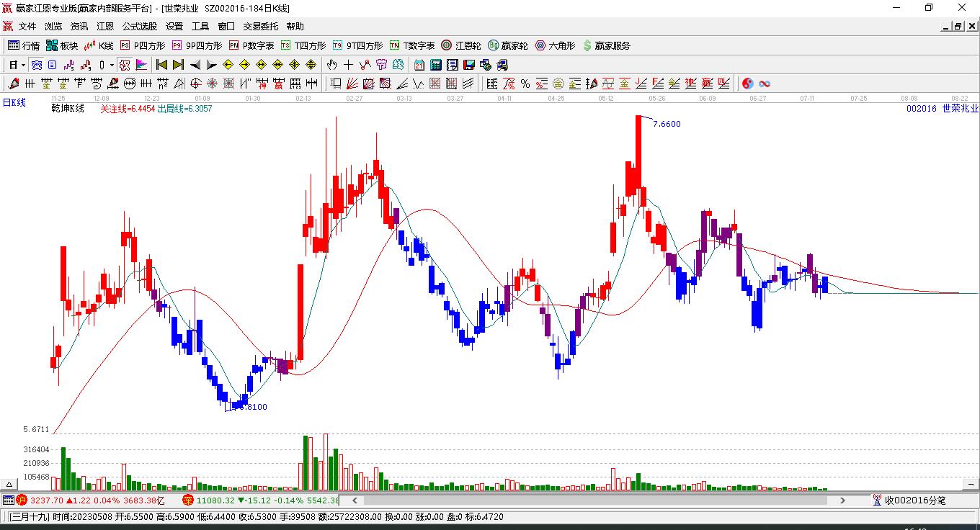Click the percent retracement tool icon
Viewport: 980px width, 530px height.
click(525, 84)
